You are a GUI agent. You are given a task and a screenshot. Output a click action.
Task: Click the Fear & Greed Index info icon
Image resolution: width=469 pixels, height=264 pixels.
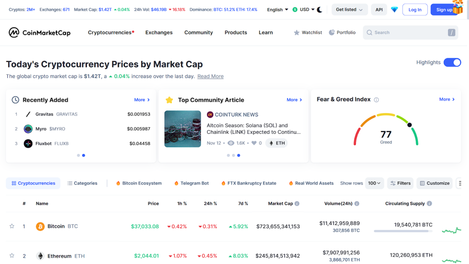[x=376, y=99]
